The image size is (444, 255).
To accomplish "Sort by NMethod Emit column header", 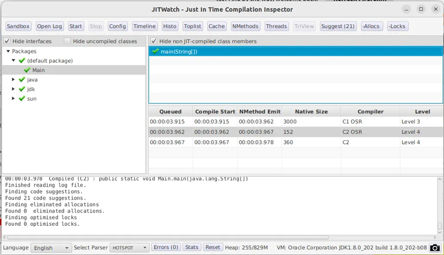I will (x=260, y=112).
